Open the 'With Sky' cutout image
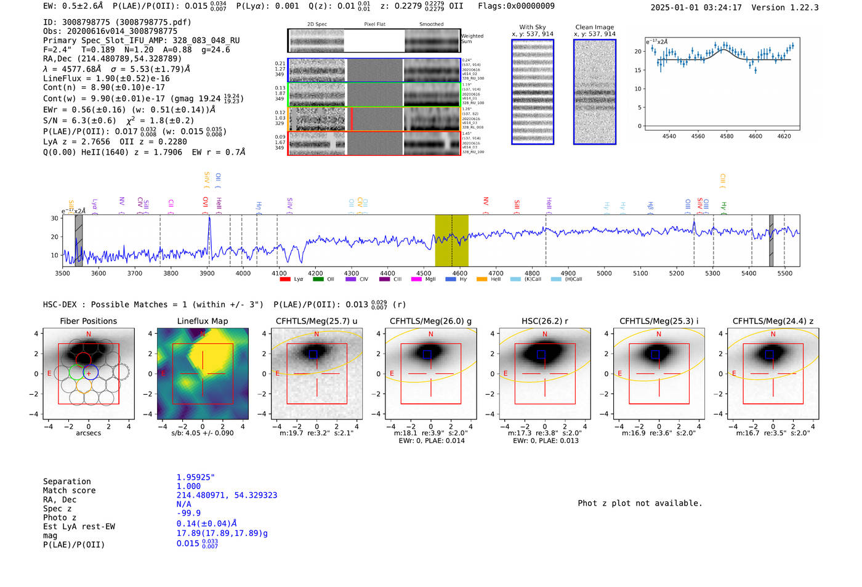The width and height of the screenshot is (862, 587). coord(533,92)
